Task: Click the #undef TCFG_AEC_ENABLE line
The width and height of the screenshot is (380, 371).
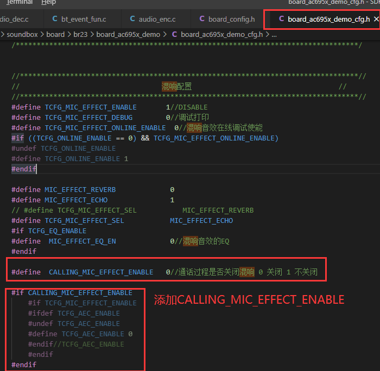Action: pos(74,324)
